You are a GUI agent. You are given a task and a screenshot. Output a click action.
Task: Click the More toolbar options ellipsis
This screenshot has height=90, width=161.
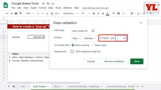[158, 13]
